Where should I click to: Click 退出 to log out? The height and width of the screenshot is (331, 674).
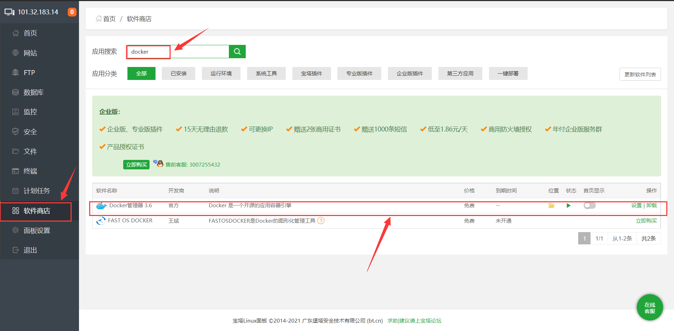pyautogui.click(x=39, y=250)
